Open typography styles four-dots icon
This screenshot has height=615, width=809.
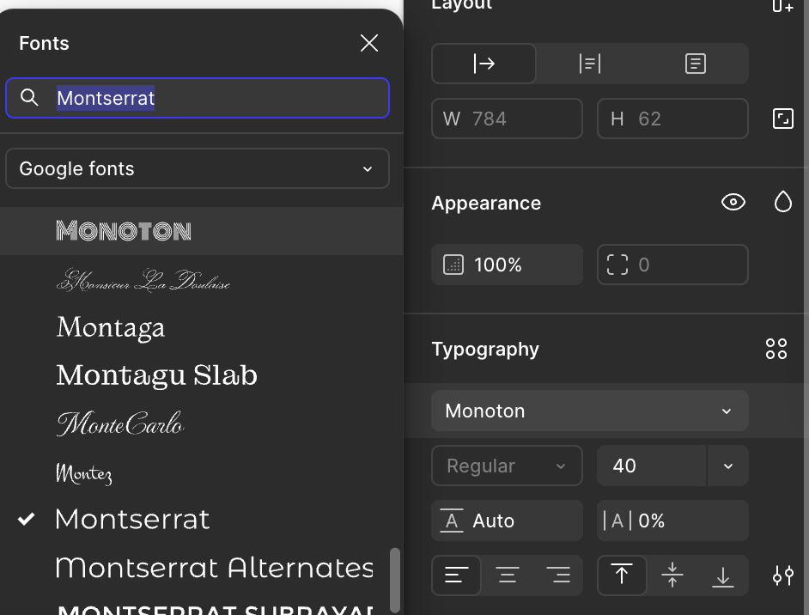[x=776, y=349]
